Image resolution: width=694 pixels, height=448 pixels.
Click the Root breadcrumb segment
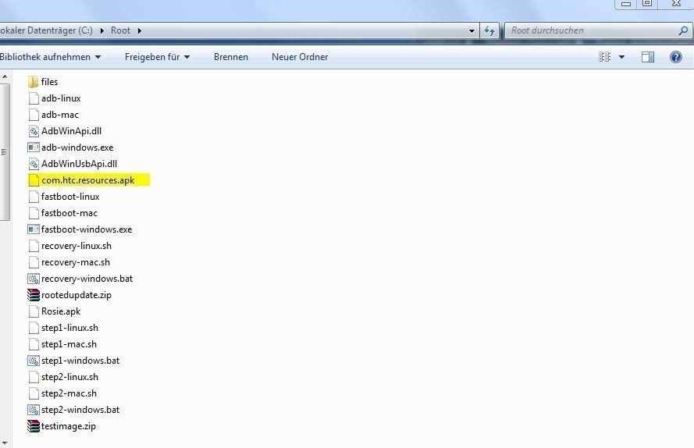[120, 30]
